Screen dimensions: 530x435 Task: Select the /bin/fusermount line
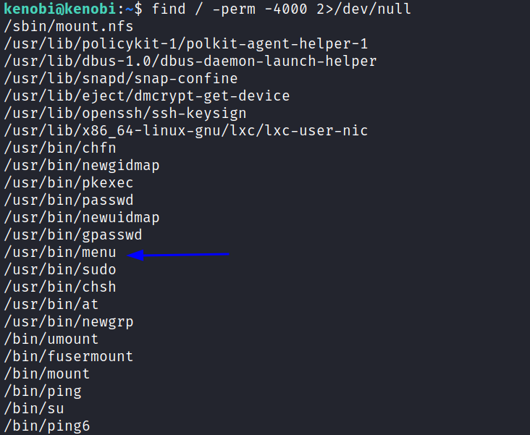(x=69, y=357)
